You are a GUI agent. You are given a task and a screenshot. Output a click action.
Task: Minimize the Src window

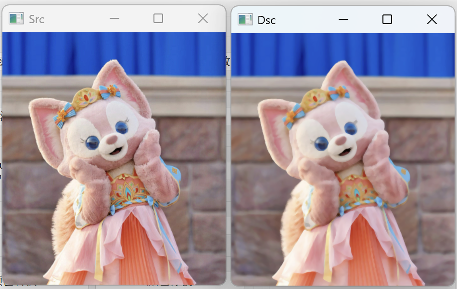coord(114,18)
